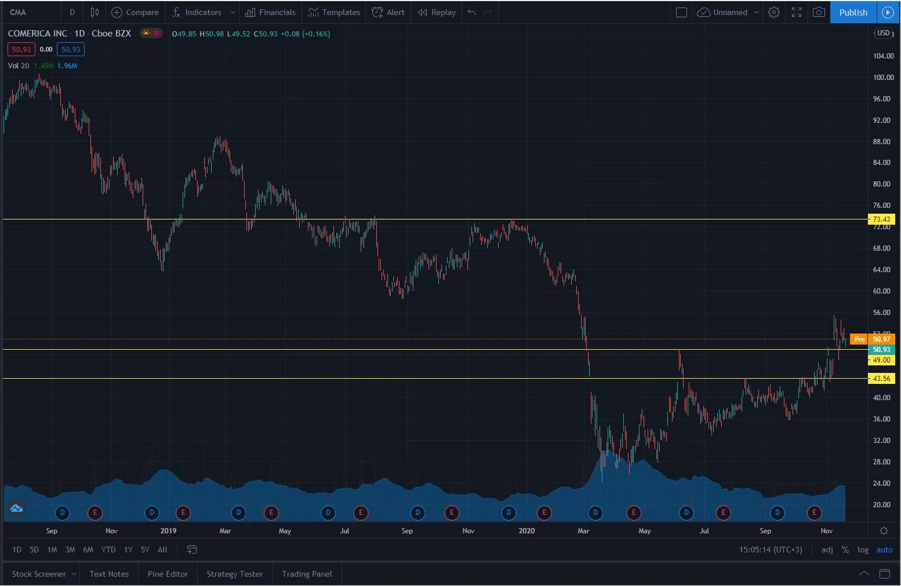Open the CMA symbol search

[x=18, y=12]
